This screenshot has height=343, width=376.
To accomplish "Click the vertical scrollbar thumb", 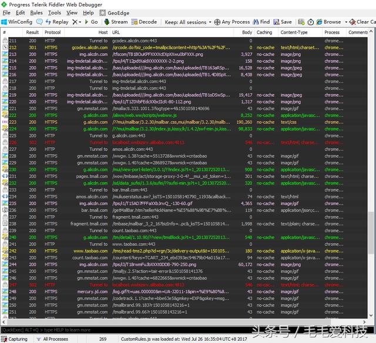I will pos(371,233).
